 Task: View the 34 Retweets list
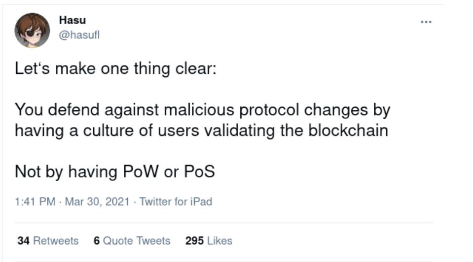click(48, 241)
